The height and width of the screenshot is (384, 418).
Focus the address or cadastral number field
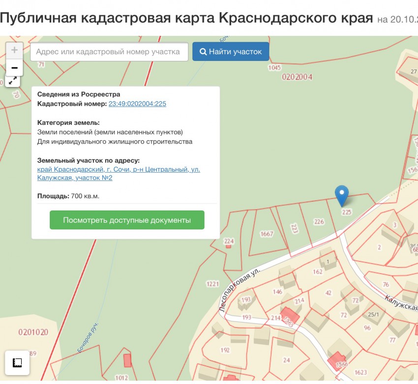coord(109,52)
